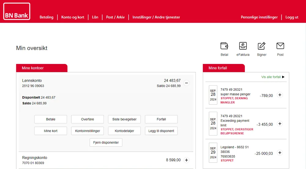Screen dimensions: 306x169
Task: Click the Overføre button
Action: coord(88,119)
